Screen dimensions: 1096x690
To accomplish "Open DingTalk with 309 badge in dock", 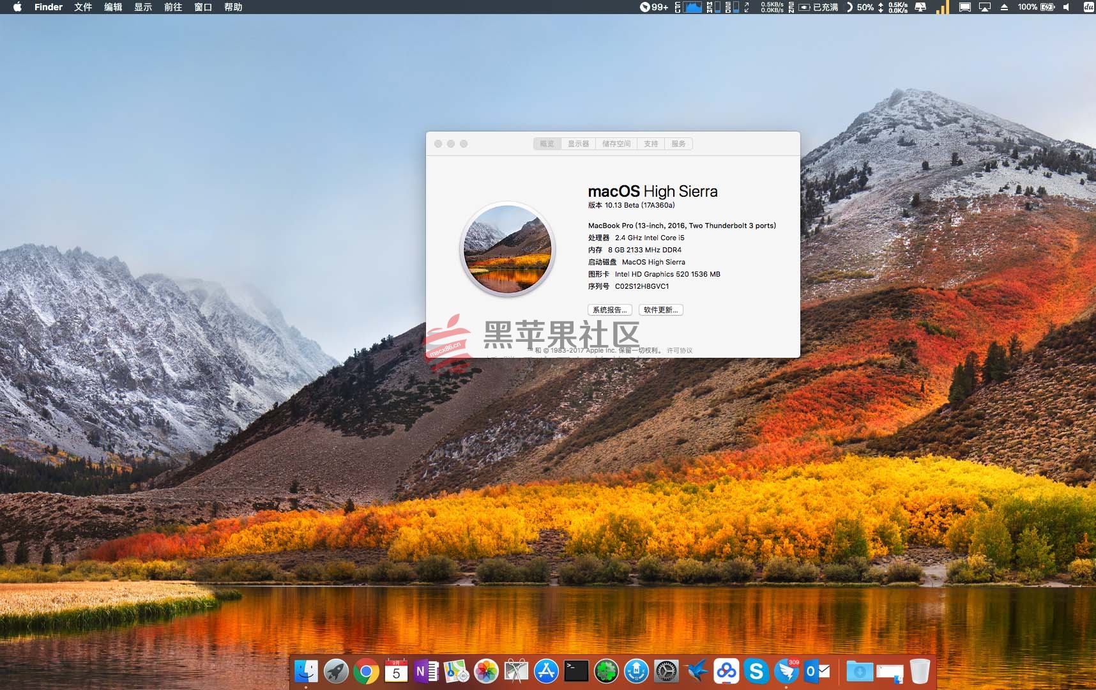I will (x=786, y=671).
